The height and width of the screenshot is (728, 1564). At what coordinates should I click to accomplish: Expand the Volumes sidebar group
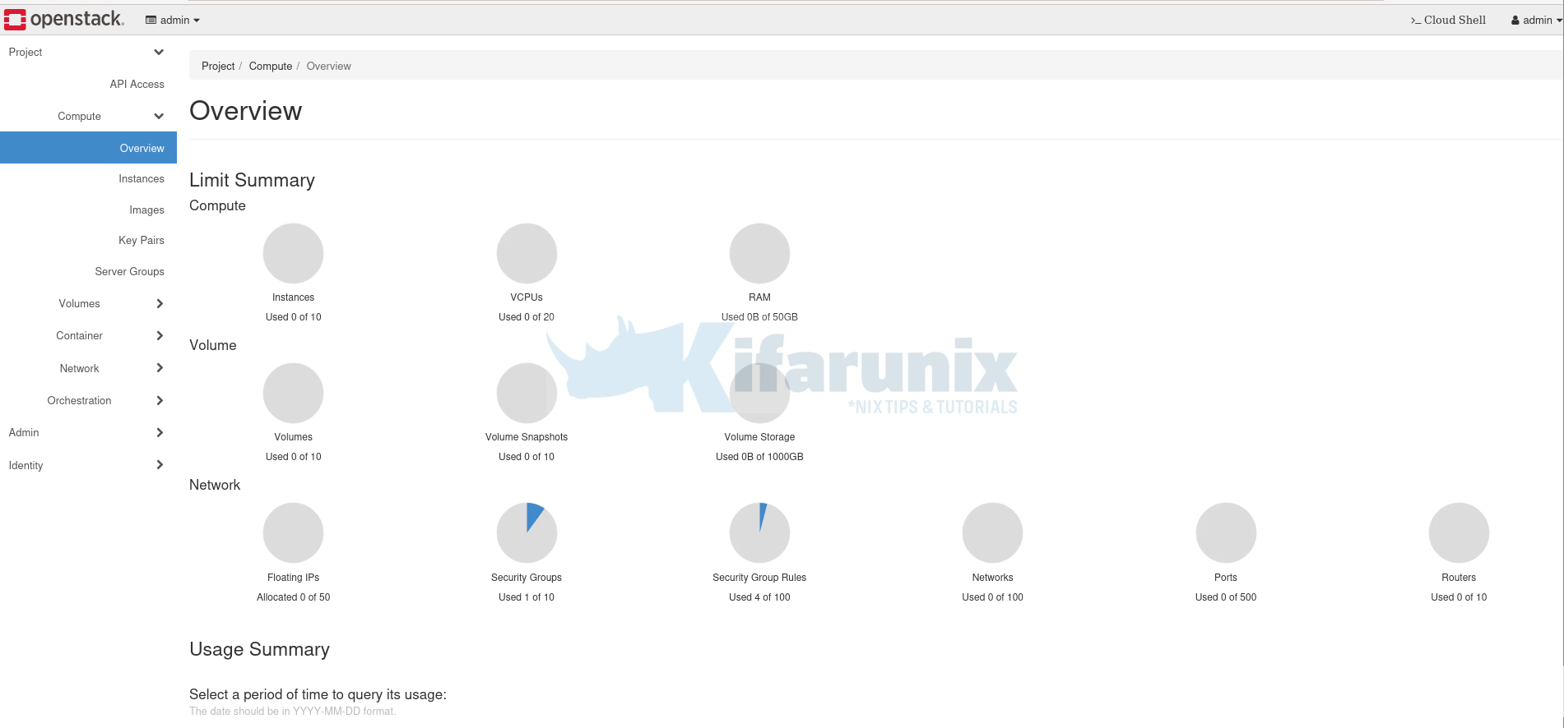[x=160, y=303]
